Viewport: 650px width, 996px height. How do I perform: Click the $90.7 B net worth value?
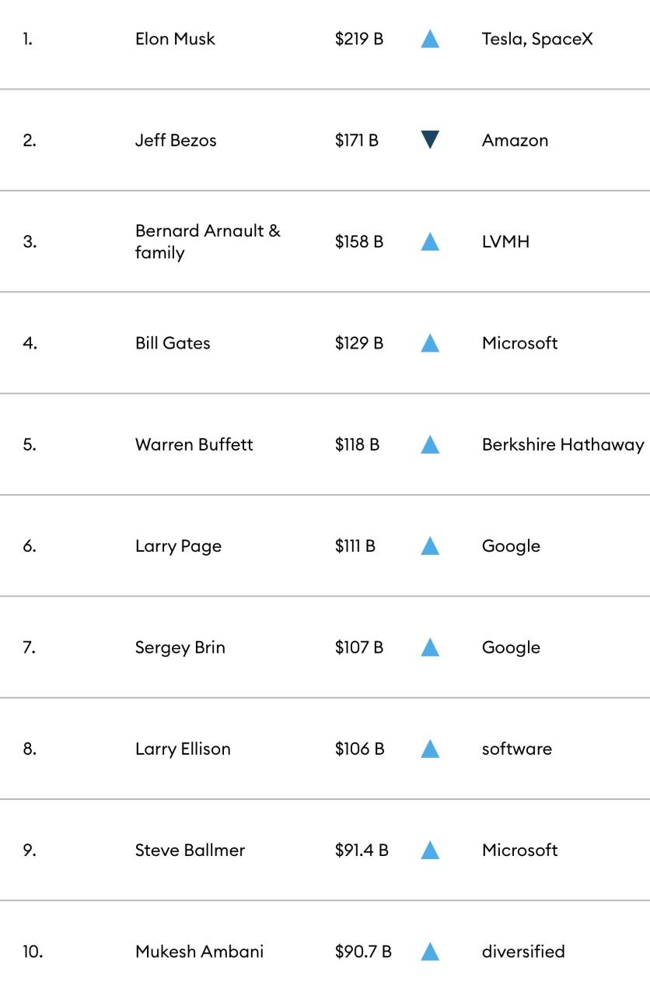pyautogui.click(x=363, y=952)
